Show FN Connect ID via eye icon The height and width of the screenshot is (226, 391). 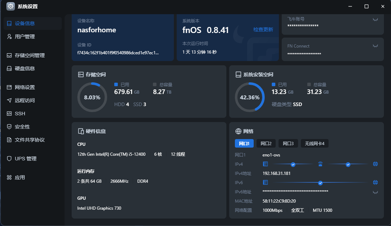click(375, 46)
